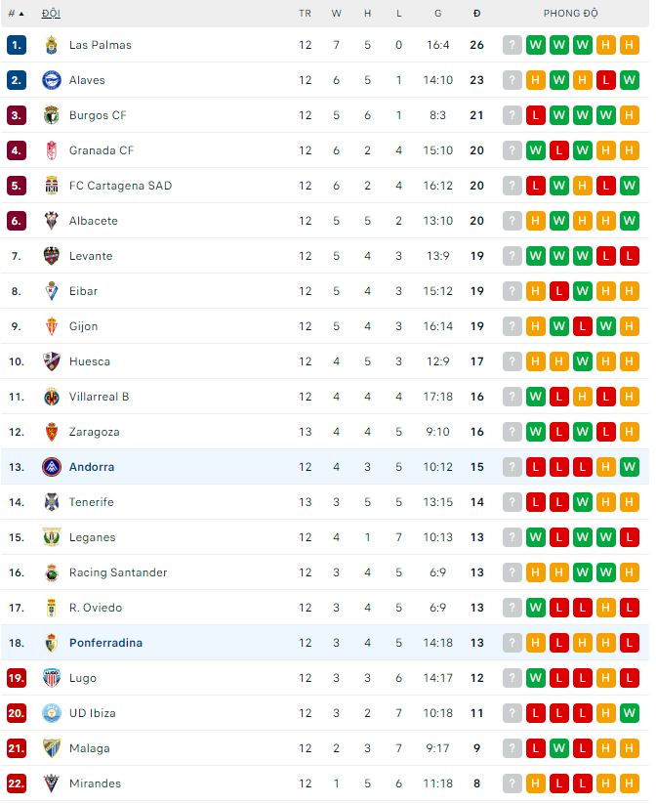Sort table by the # rank column
656x804 pixels.
pyautogui.click(x=16, y=14)
